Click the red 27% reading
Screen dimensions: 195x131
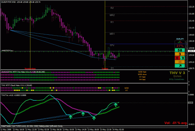(x=180, y=46)
